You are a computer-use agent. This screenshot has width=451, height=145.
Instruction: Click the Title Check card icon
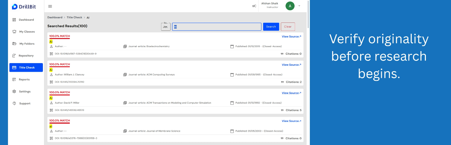click(14, 67)
